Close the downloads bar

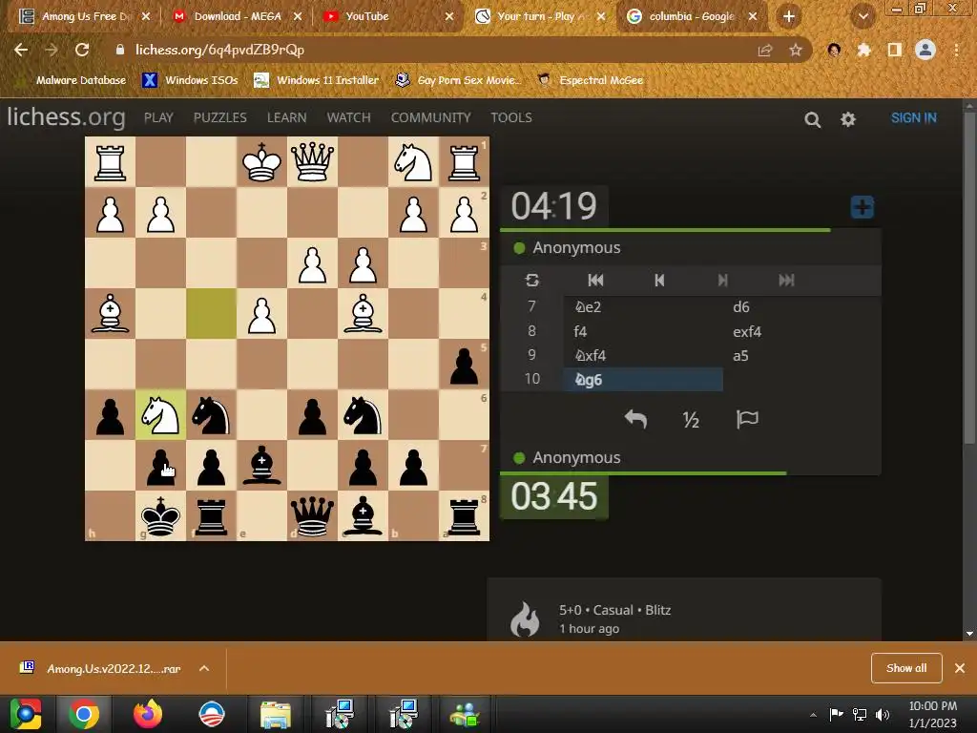[960, 668]
